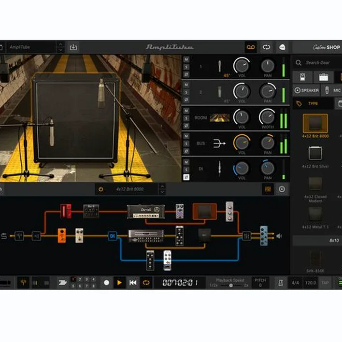This screenshot has height=342, width=342.
Task: Select the light-blue pedal before output
Action: (264, 236)
